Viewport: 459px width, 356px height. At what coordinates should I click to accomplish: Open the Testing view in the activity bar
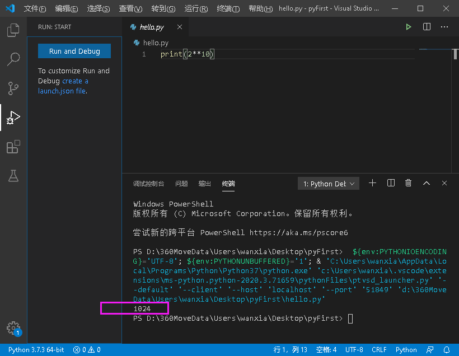(12, 176)
